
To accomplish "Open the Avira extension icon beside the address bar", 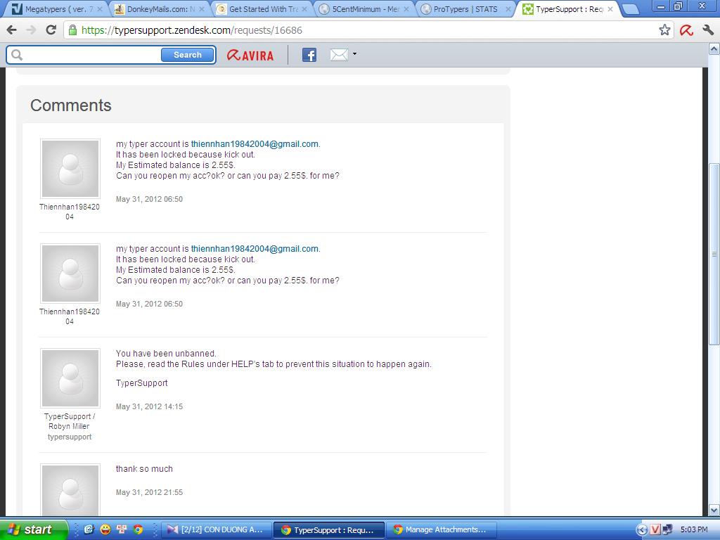I will [686, 30].
